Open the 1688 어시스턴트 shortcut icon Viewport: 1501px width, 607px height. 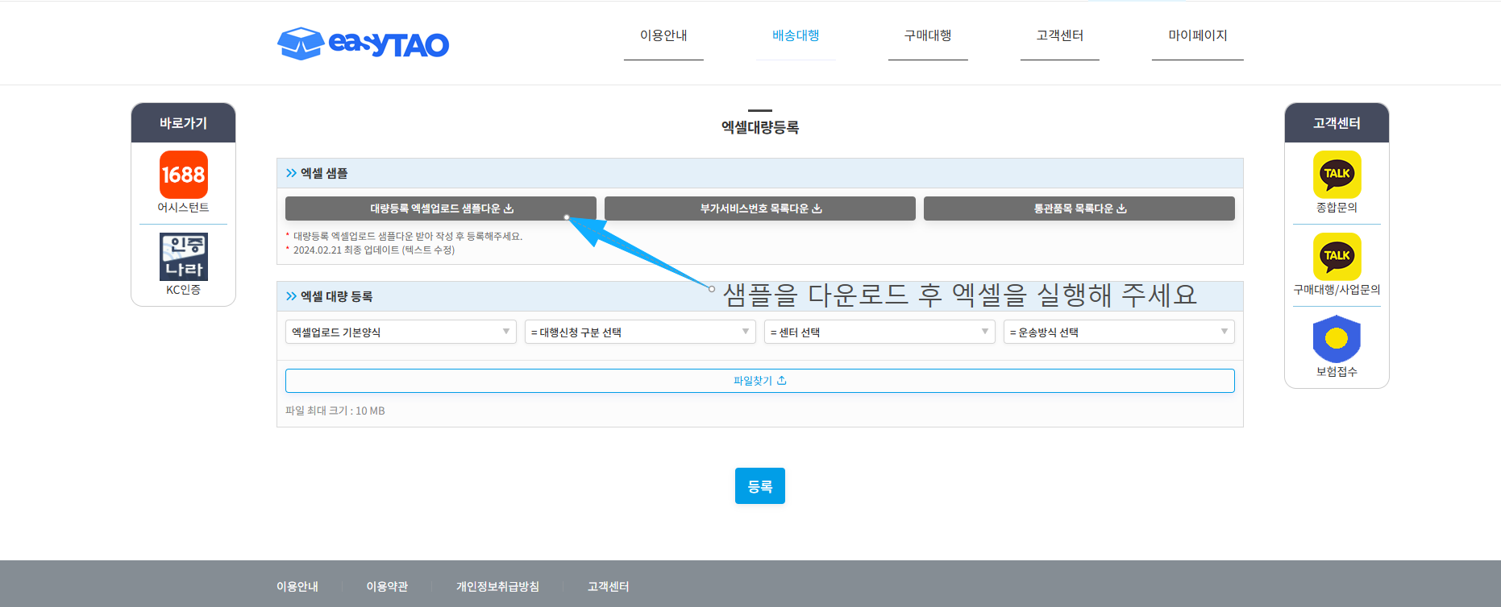click(184, 175)
